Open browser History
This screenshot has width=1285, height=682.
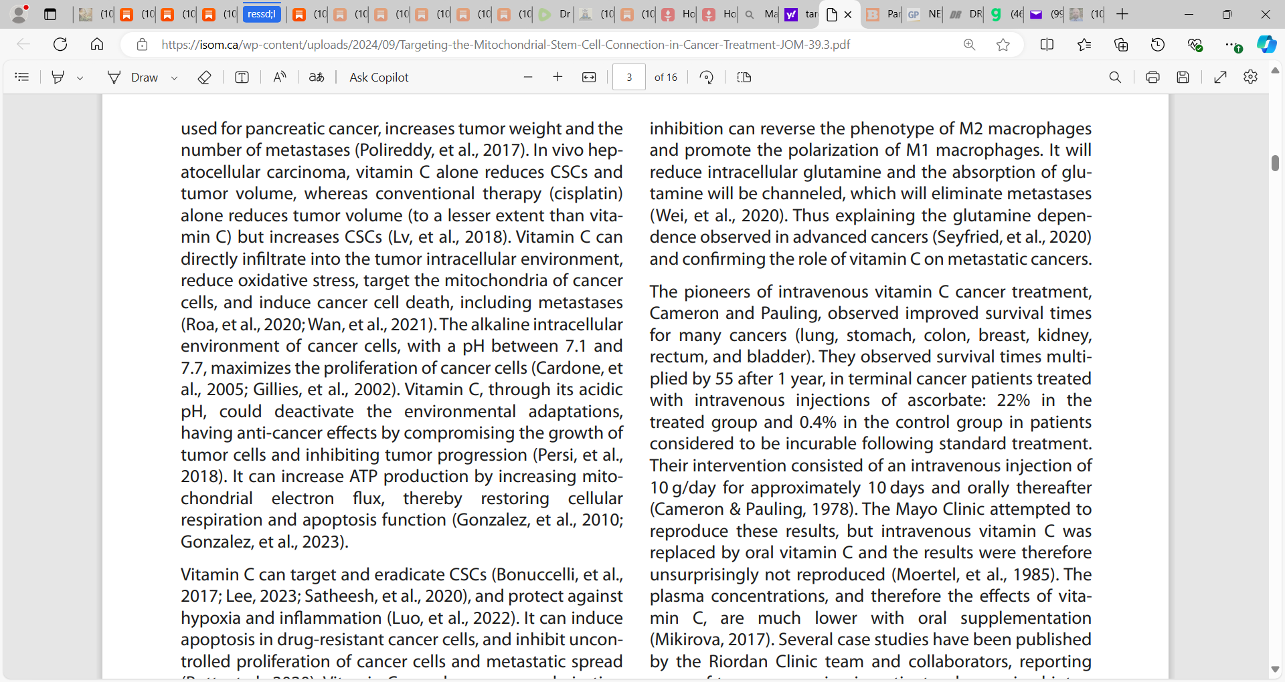click(x=1158, y=45)
